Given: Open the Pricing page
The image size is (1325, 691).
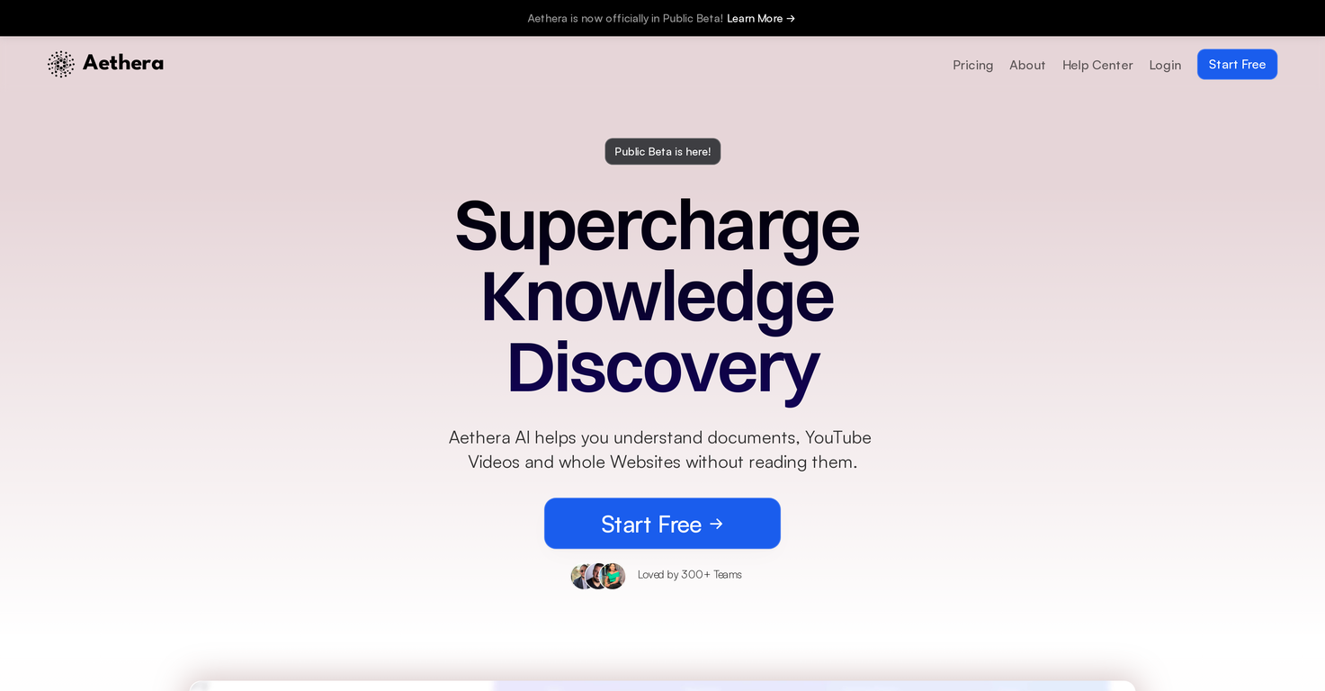Looking at the screenshot, I should [973, 65].
